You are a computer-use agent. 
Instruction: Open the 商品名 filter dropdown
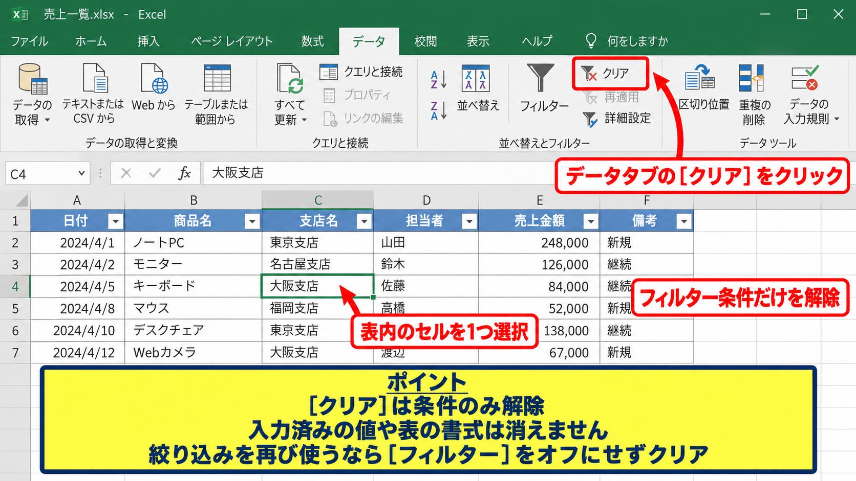coord(252,221)
